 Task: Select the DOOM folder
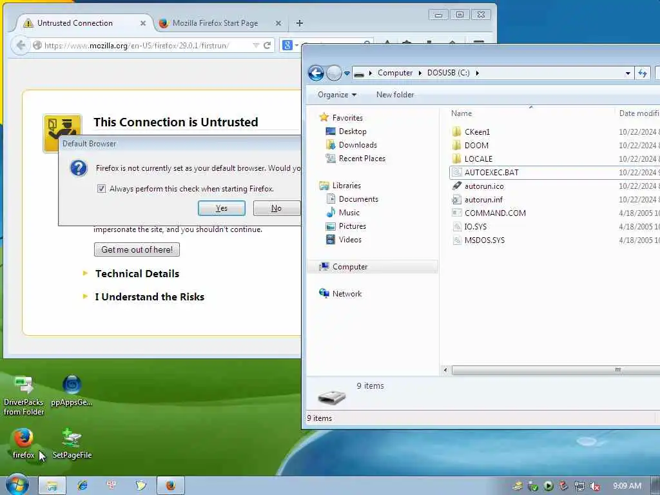pos(476,145)
